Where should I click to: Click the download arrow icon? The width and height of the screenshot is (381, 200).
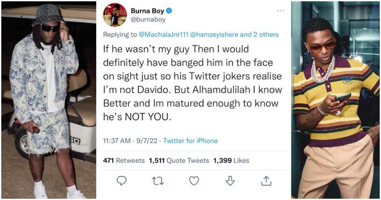[x=230, y=181]
